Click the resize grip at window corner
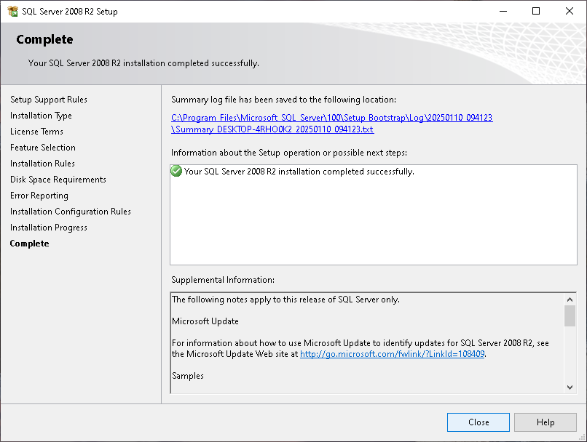The image size is (587, 442). pos(582,437)
